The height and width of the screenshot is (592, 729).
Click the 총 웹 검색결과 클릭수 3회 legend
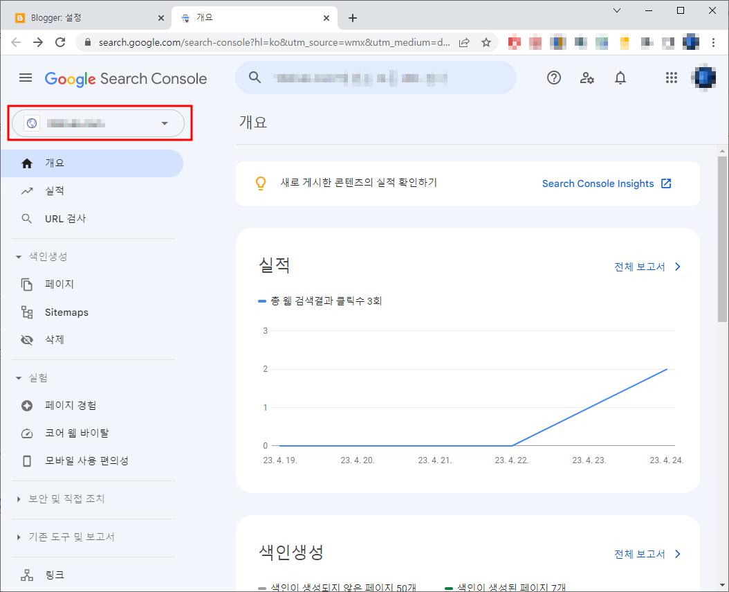pos(320,301)
